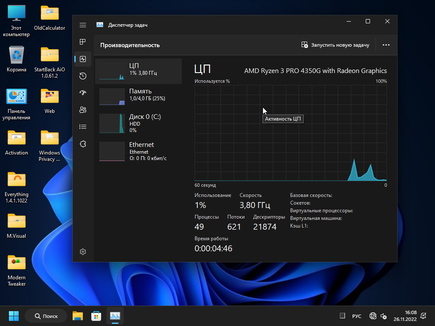Expand the hamburger navigation menu

click(x=83, y=25)
